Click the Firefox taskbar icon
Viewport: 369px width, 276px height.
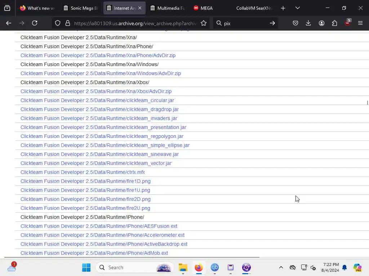[199, 267]
